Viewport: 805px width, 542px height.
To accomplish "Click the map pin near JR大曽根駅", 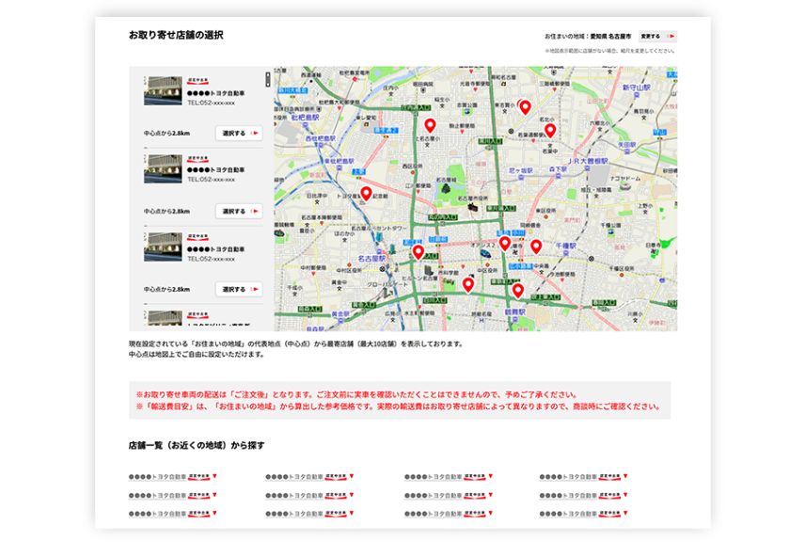I will [x=551, y=132].
